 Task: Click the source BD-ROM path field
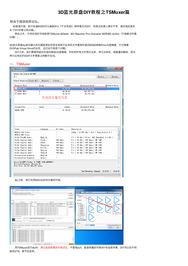54,77
